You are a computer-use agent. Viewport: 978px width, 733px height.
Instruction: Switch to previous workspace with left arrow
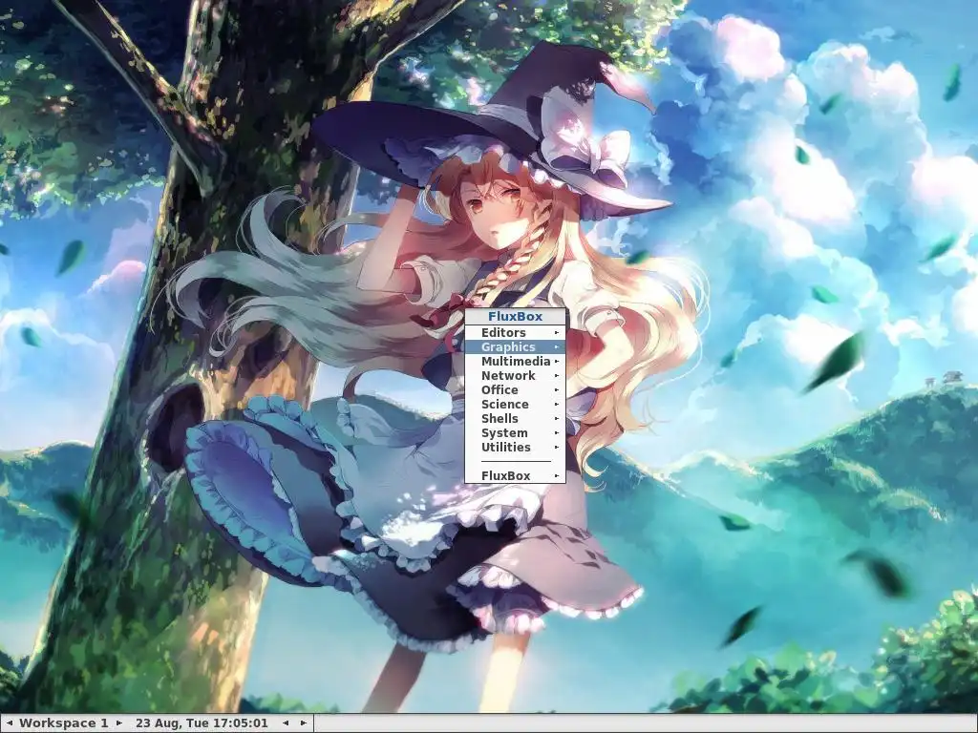(9, 723)
